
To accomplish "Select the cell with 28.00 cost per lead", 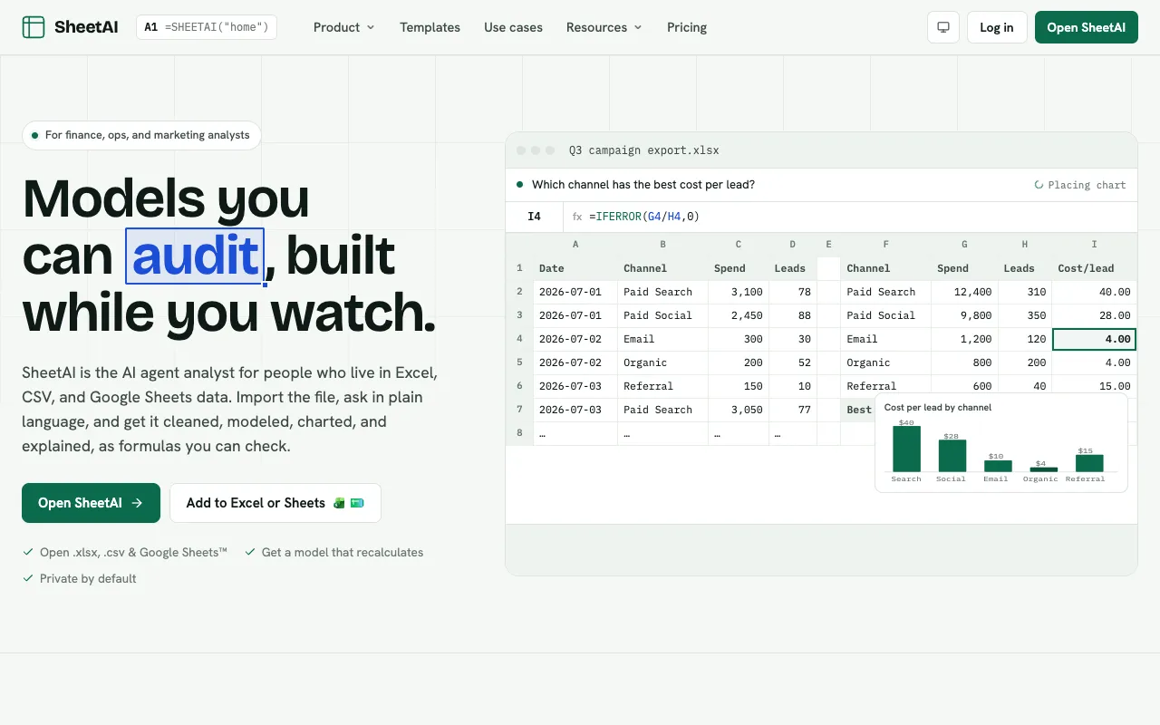I will pos(1094,315).
